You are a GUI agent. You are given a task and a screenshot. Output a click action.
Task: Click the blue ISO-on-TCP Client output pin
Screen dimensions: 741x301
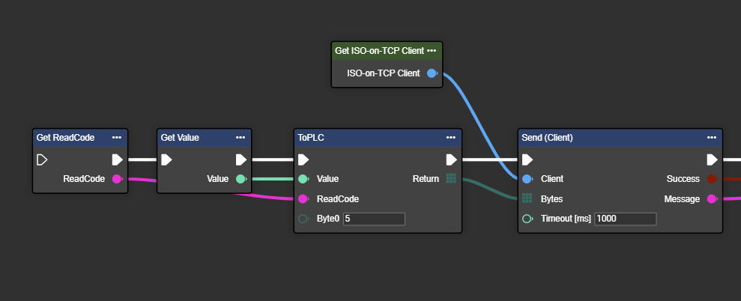click(432, 73)
